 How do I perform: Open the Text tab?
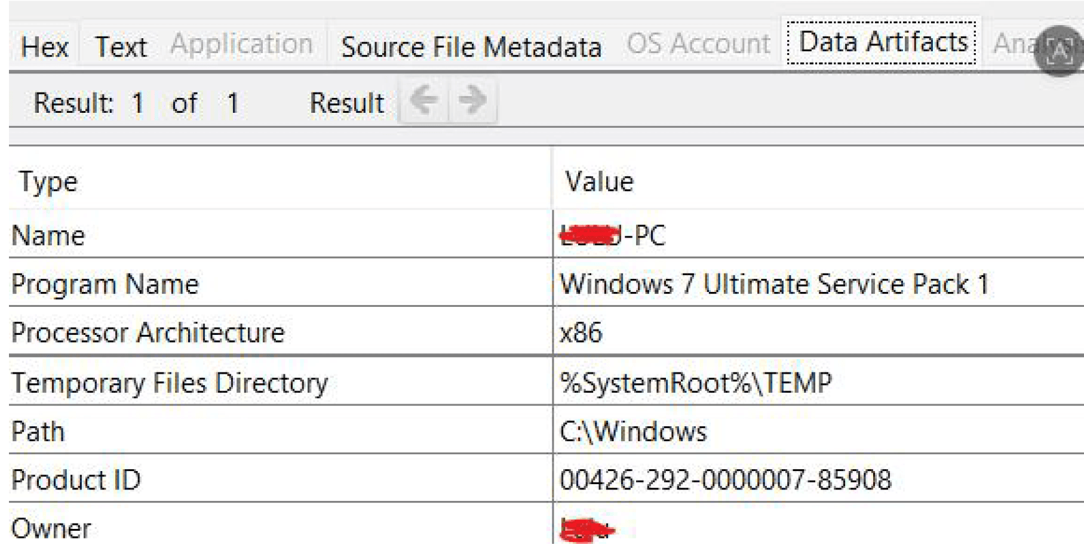point(121,47)
